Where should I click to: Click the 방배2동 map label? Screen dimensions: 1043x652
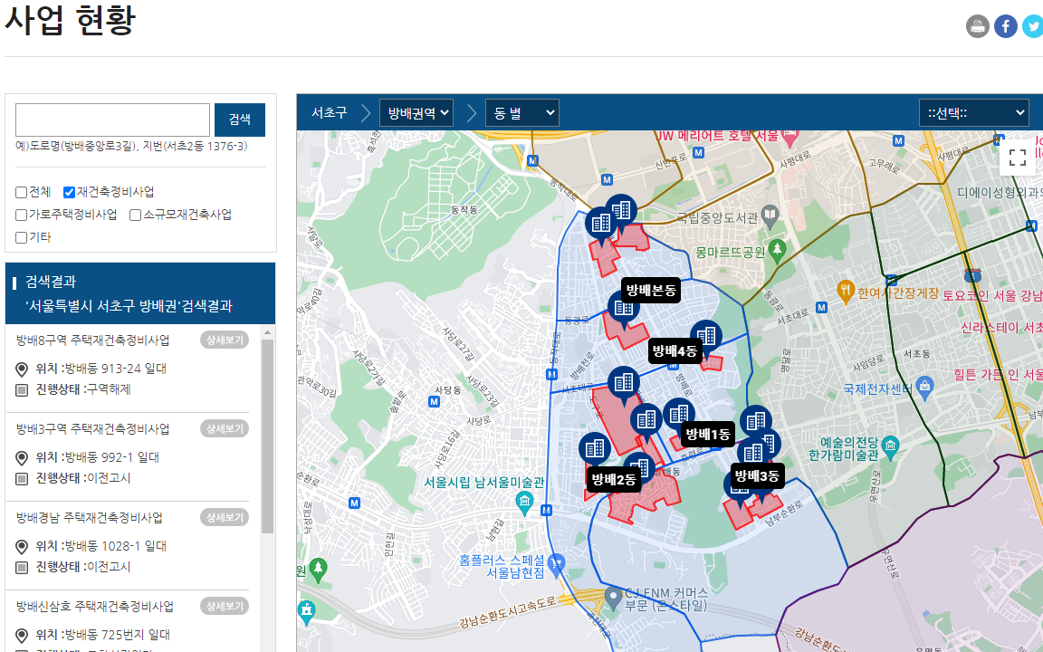click(614, 479)
